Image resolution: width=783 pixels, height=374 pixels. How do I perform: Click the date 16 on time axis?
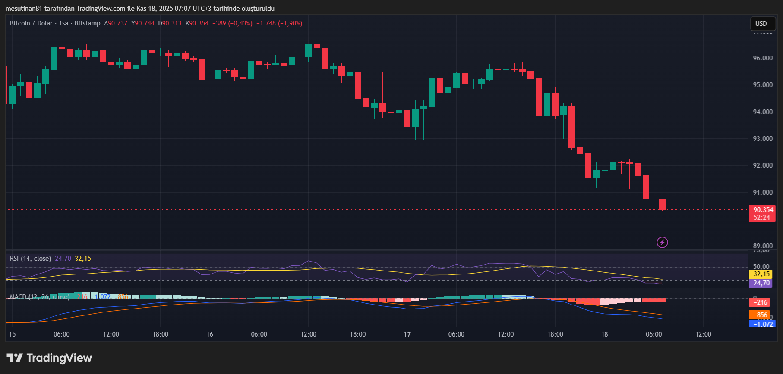tap(210, 334)
